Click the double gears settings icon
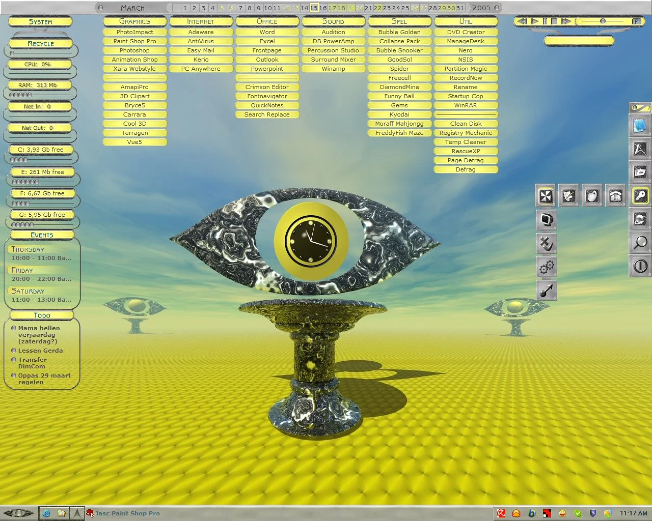 [x=547, y=267]
